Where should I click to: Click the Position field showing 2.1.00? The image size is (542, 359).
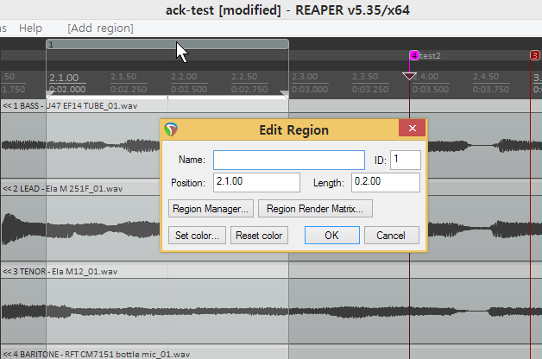click(x=256, y=182)
